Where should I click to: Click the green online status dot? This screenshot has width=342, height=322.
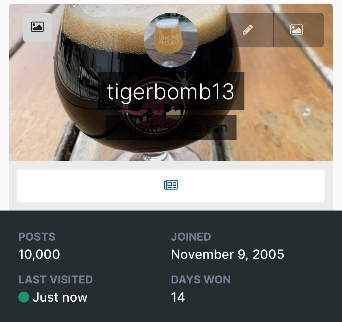click(x=24, y=297)
